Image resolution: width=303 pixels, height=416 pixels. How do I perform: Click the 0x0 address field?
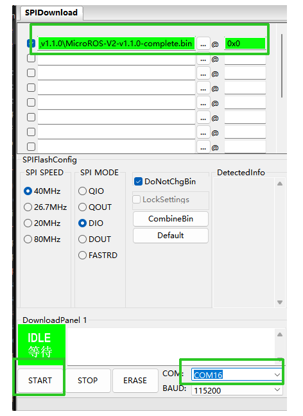click(x=245, y=44)
